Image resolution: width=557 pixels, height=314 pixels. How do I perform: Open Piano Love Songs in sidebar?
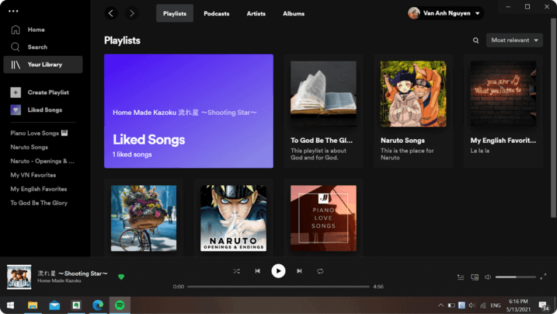click(38, 133)
